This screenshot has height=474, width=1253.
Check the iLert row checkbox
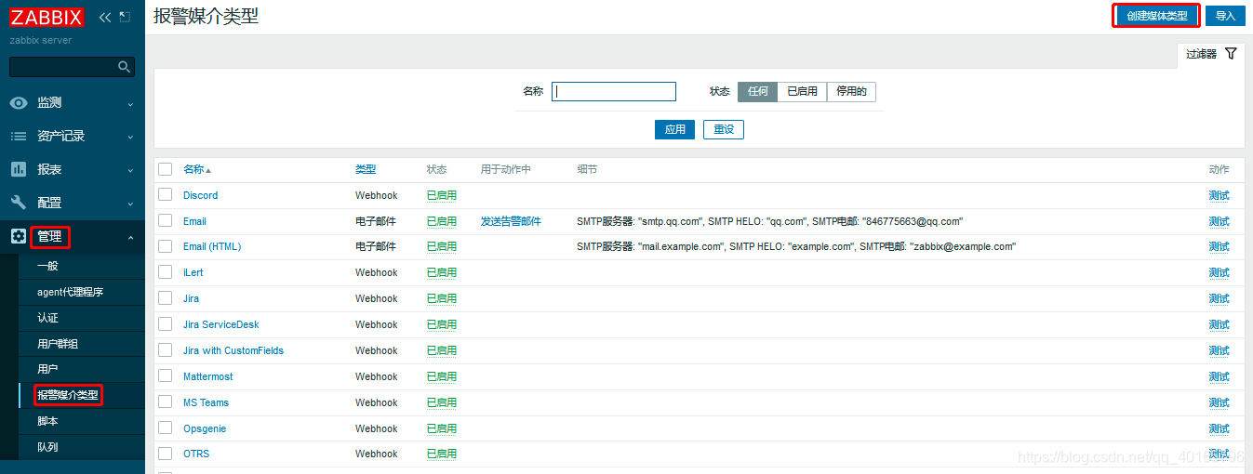coord(166,272)
